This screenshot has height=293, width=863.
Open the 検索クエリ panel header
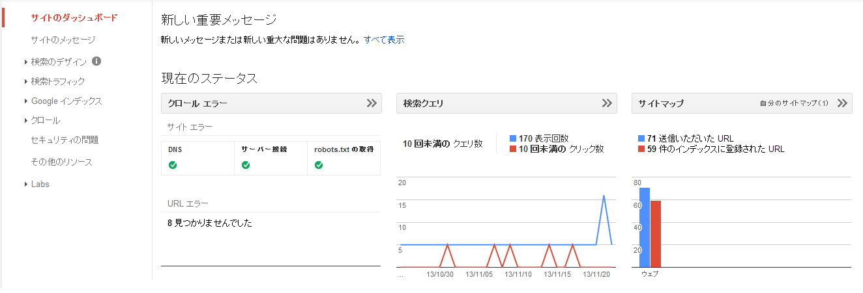(506, 103)
